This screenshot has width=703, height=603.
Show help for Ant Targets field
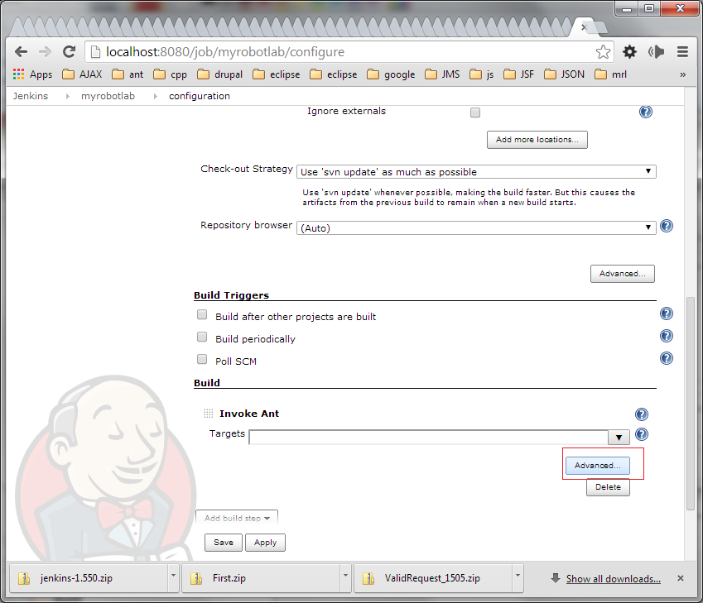click(642, 434)
